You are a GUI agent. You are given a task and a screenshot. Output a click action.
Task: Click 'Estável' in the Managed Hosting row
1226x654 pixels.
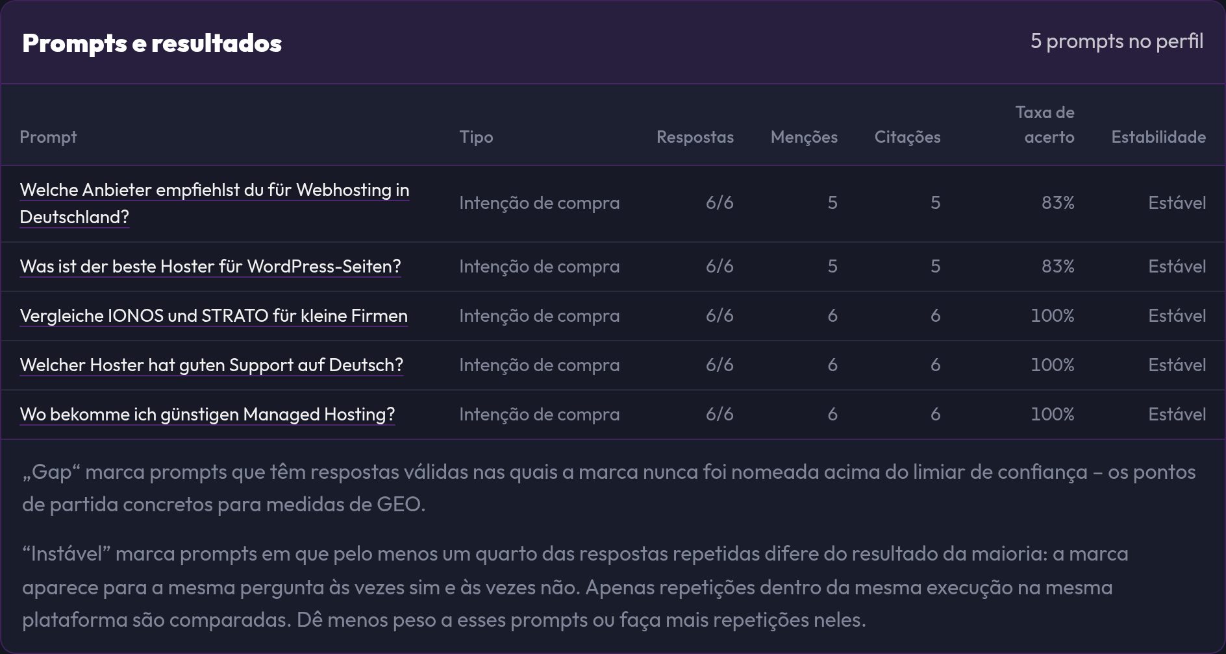pos(1177,415)
